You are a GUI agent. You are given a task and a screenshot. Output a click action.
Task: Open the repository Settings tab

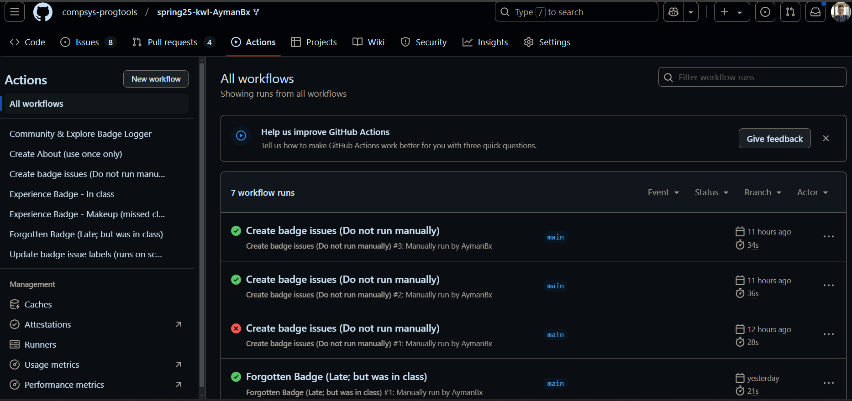pyautogui.click(x=547, y=42)
